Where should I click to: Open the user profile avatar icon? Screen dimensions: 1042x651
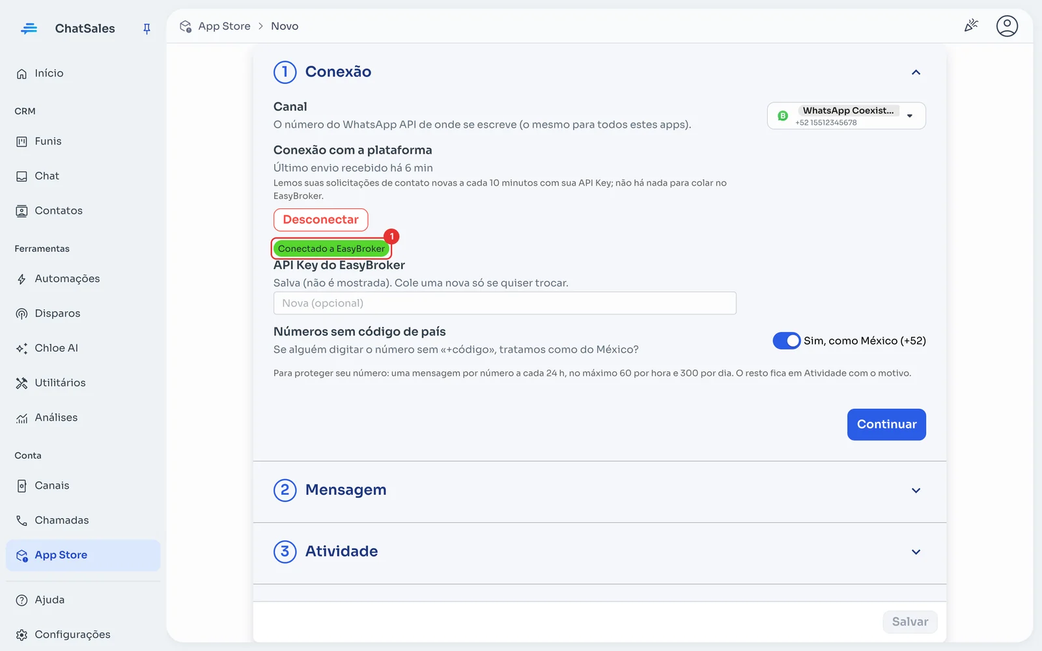coord(1007,26)
